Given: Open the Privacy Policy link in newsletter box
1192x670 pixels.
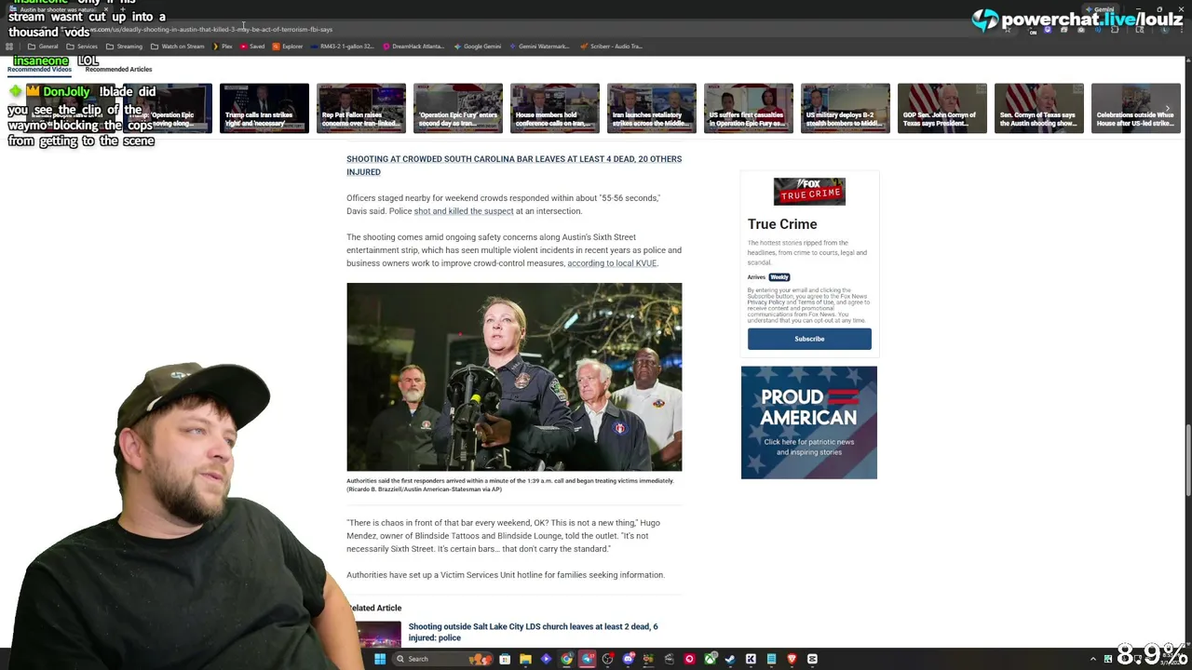Looking at the screenshot, I should click(766, 302).
